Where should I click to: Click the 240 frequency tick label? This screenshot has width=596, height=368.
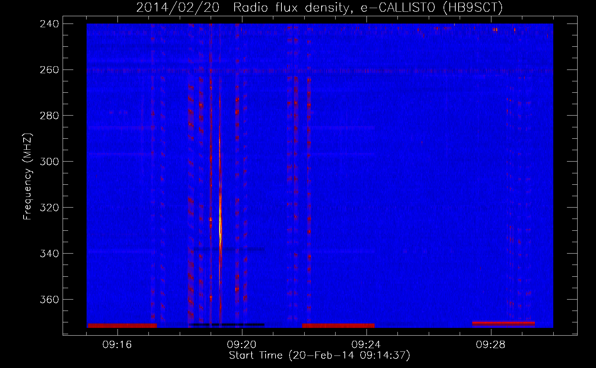pos(49,24)
